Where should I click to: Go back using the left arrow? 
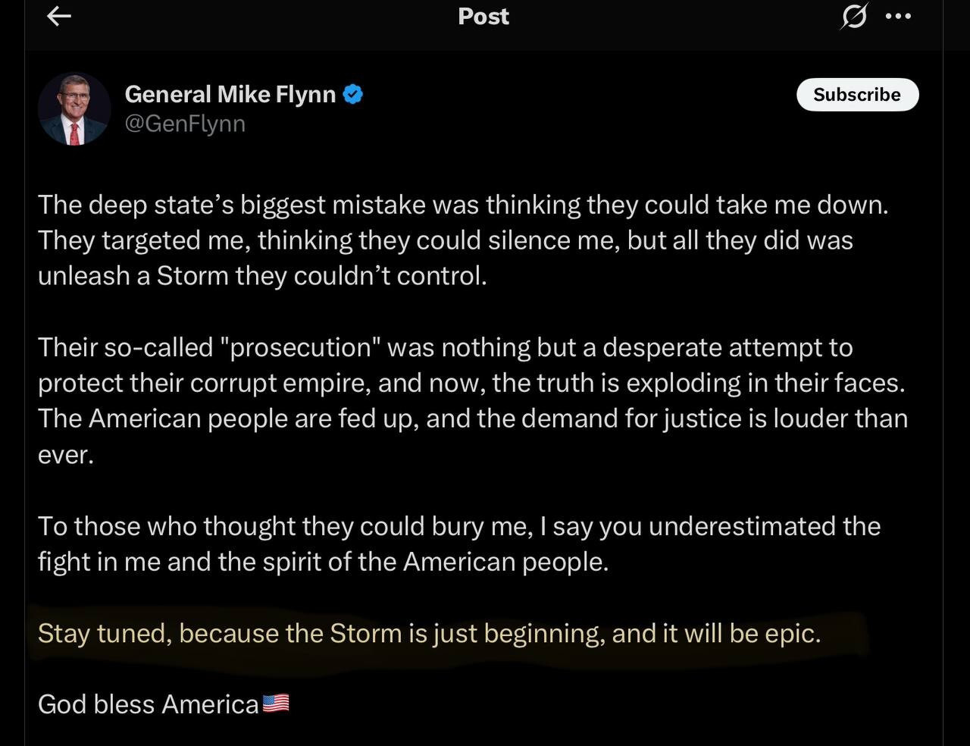click(59, 17)
